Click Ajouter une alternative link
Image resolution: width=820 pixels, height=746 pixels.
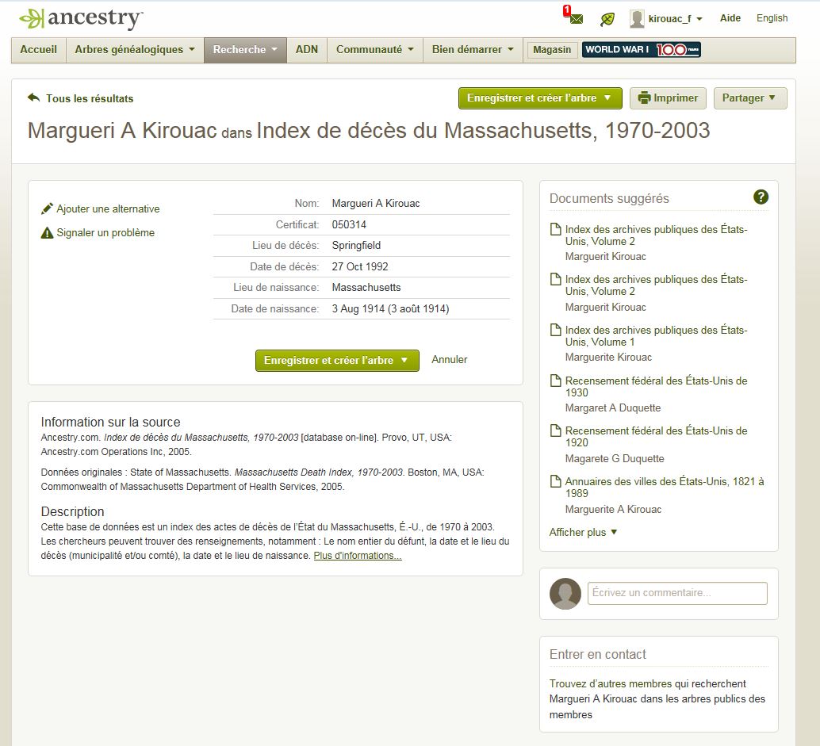(109, 208)
